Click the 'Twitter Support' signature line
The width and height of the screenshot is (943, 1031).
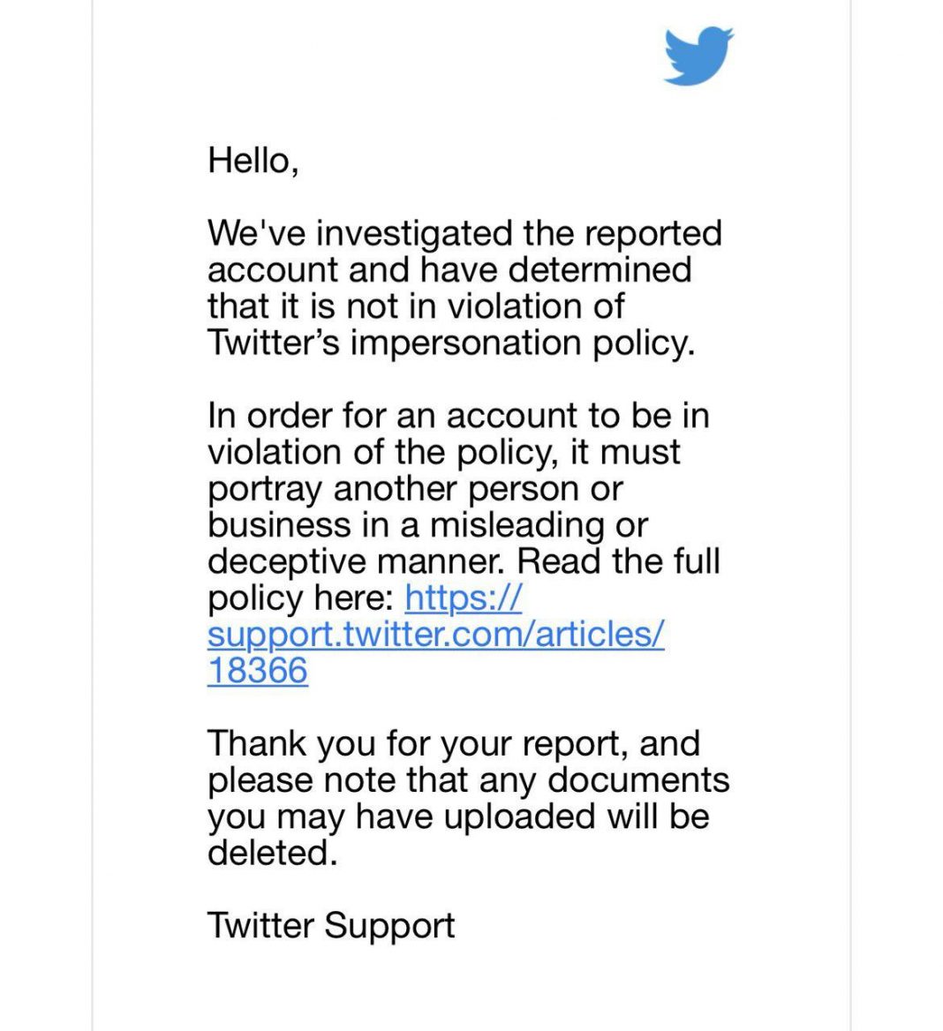click(x=331, y=926)
